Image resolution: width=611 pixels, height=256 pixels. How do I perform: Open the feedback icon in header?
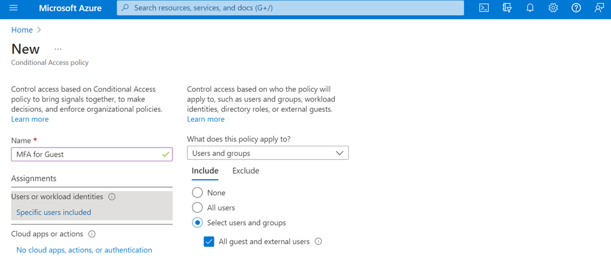pyautogui.click(x=599, y=8)
